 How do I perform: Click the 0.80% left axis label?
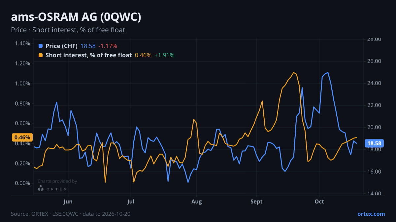[x=22, y=104]
